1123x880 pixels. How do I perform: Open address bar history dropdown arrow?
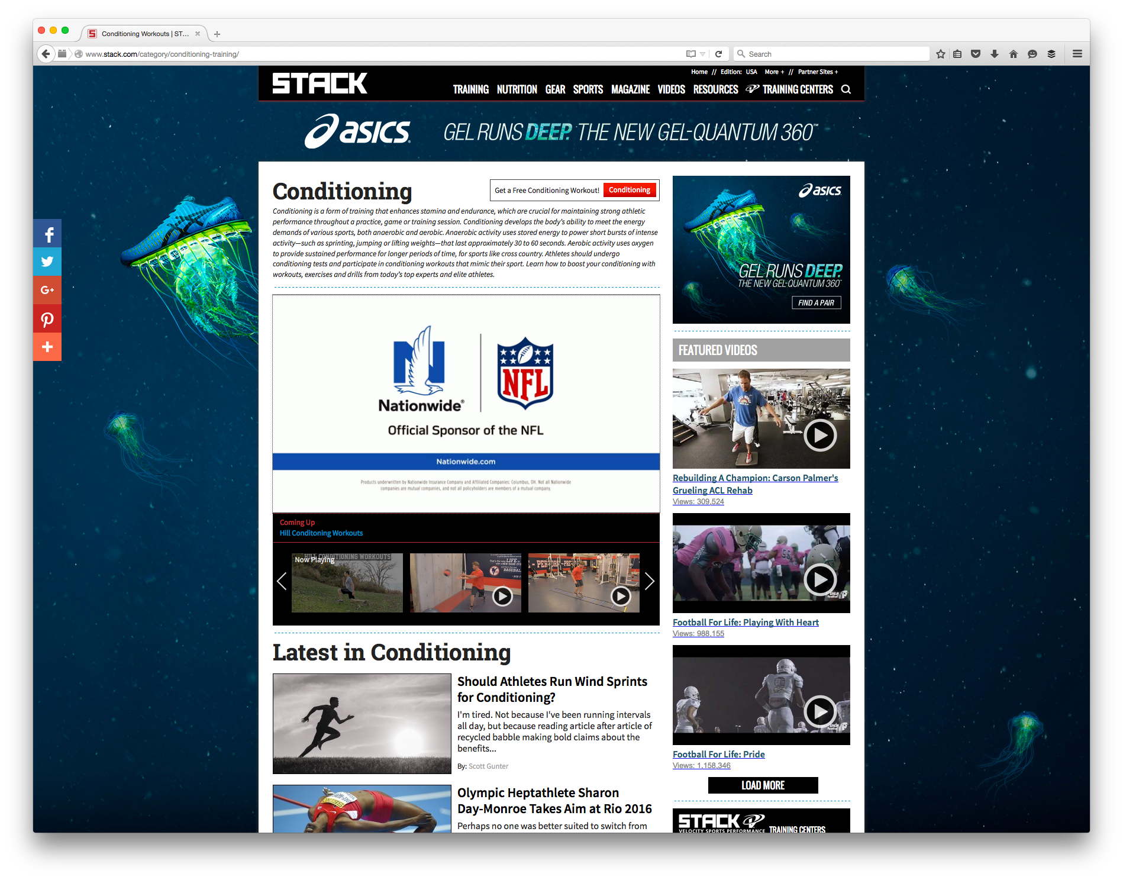[x=702, y=54]
